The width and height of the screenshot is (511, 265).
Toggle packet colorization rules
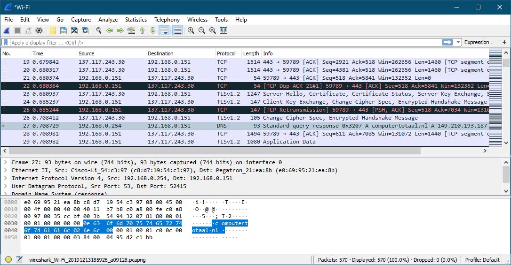tap(177, 30)
